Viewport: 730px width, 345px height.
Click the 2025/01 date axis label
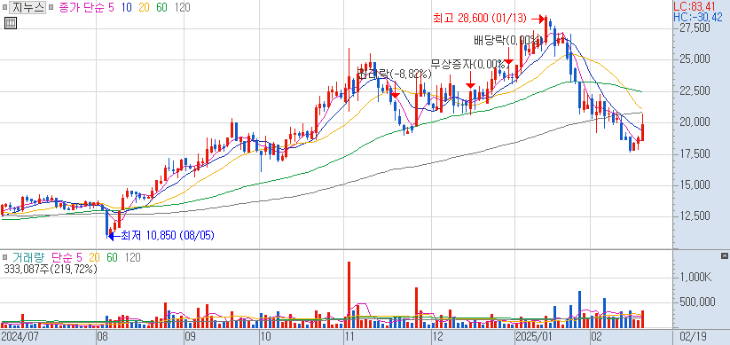tap(533, 337)
